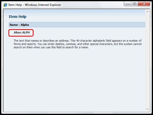The image size is (153, 115).
Task: Click the window title text 'Windows Internet Explorer'
Action: click(x=43, y=5)
